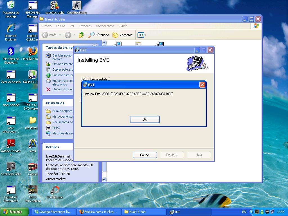Open the Archivo menu
The width and height of the screenshot is (288, 216).
point(46,26)
